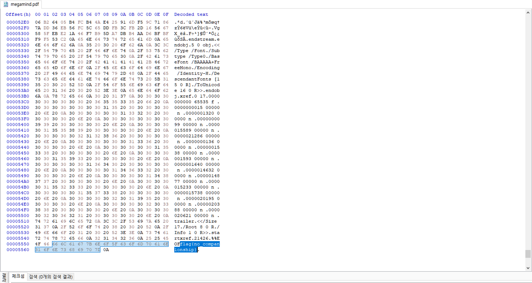Click decoded text 'trailer.<</Size'
The image size is (532, 283).
pos(196,221)
